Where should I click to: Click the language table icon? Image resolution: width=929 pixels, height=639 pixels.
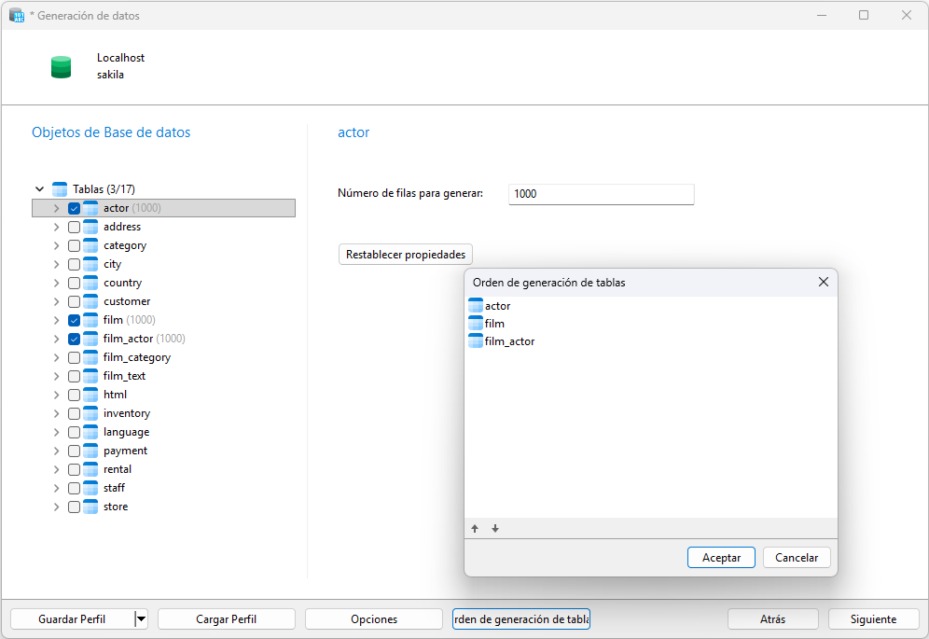(x=90, y=432)
